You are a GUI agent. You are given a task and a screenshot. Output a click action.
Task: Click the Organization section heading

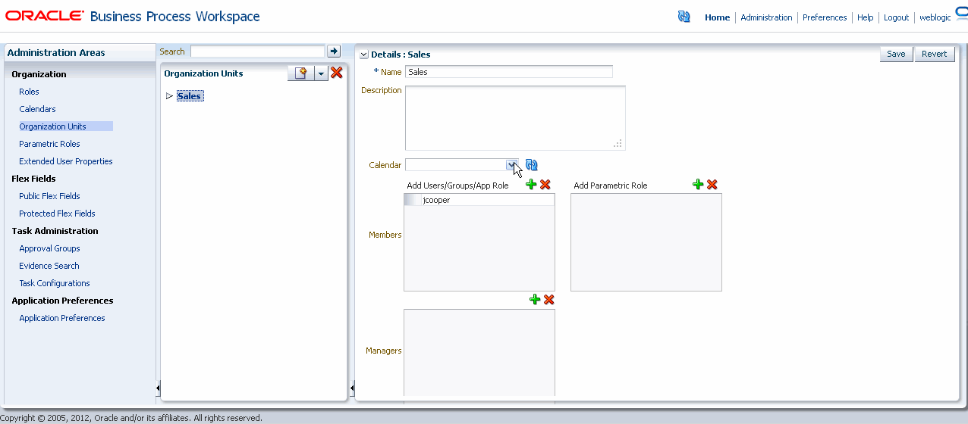pos(39,74)
